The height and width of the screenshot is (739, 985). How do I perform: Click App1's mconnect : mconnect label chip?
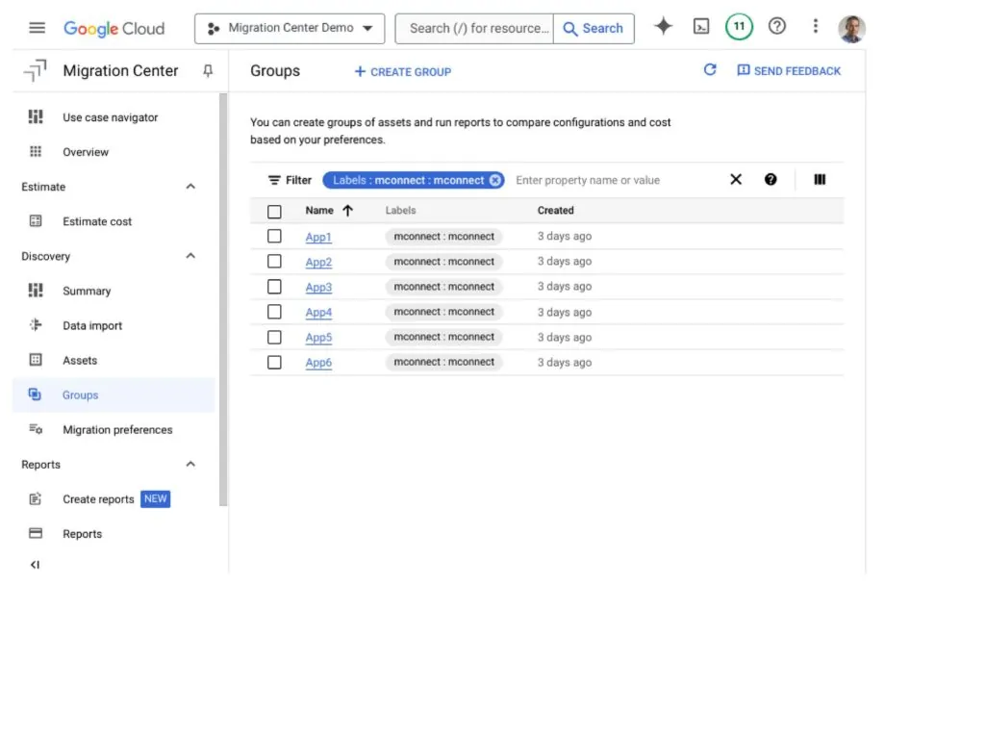pos(444,237)
